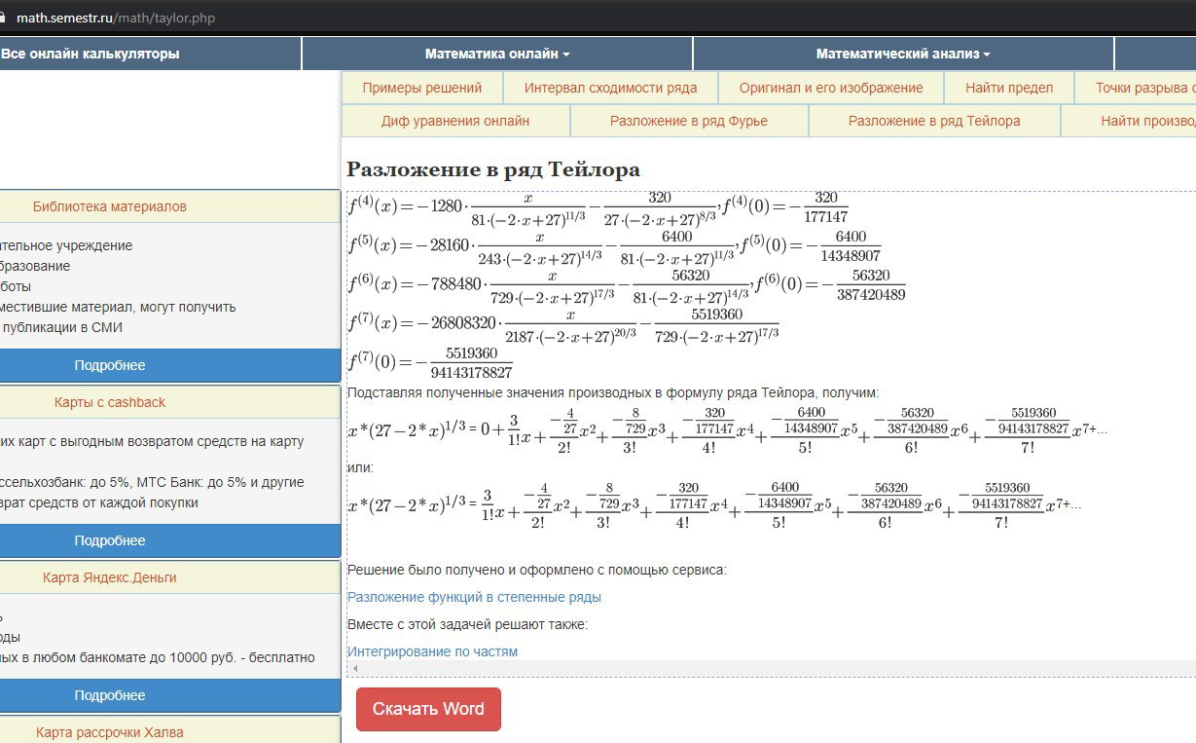Open the 'Точки разрыва' tab

click(1136, 88)
